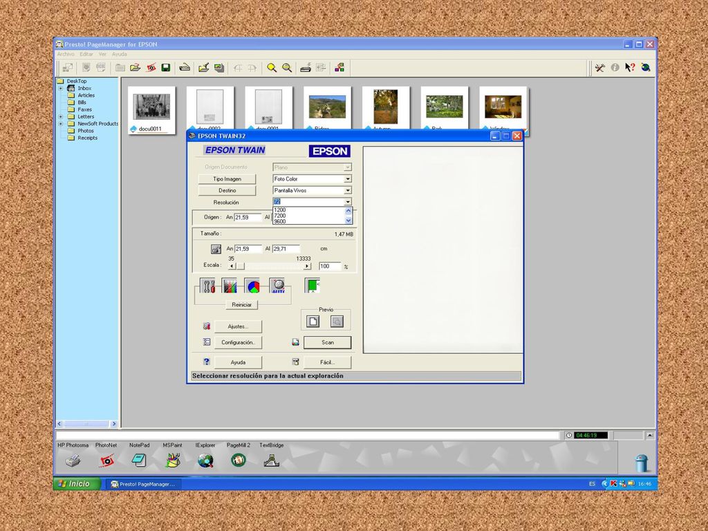Open the Pantalla Vivos destination dropdown
The height and width of the screenshot is (531, 708).
(348, 191)
